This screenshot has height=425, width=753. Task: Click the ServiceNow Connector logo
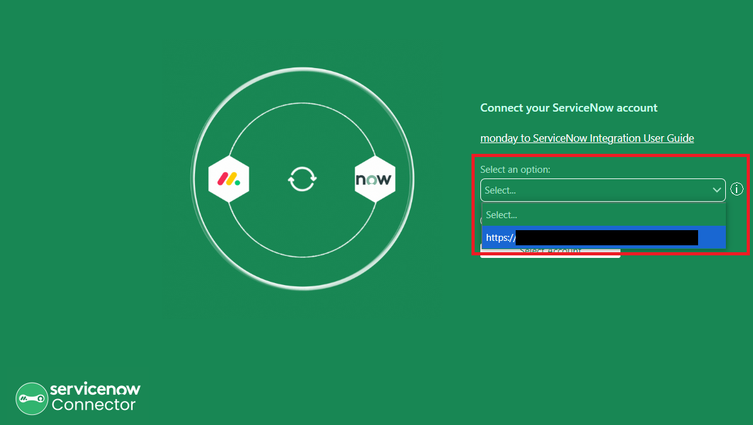78,398
